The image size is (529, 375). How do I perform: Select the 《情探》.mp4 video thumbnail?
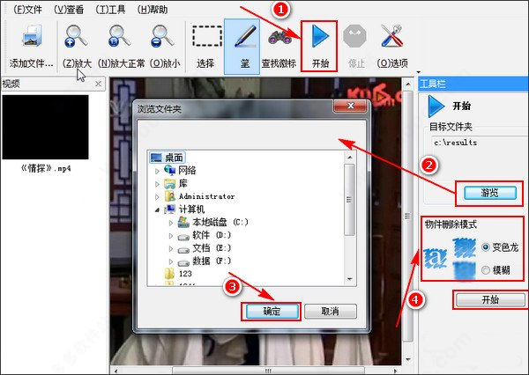[45, 126]
